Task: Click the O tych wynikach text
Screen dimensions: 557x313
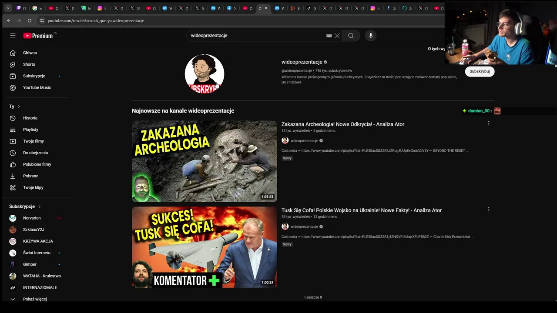Action: pos(436,49)
